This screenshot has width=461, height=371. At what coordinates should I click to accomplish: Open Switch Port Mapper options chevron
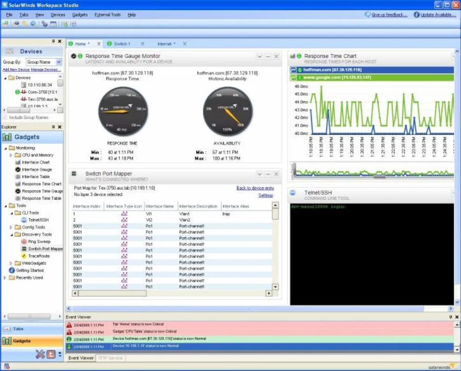pos(260,174)
